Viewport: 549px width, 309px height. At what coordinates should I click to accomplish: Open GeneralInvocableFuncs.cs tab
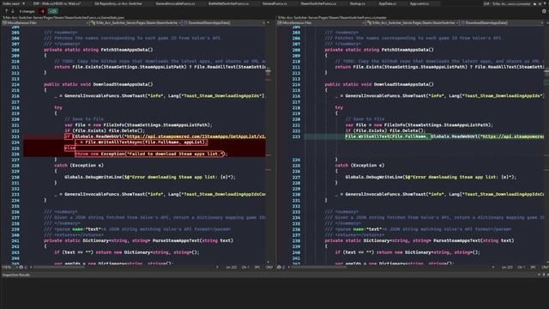tap(175, 3)
